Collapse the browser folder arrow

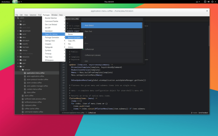click(x=20, y=70)
